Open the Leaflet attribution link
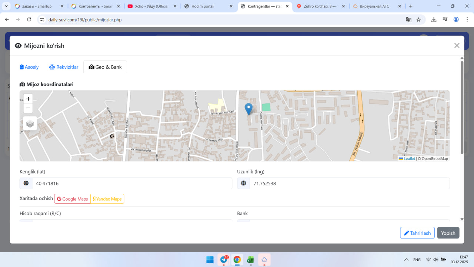This screenshot has height=267, width=474. click(407, 159)
